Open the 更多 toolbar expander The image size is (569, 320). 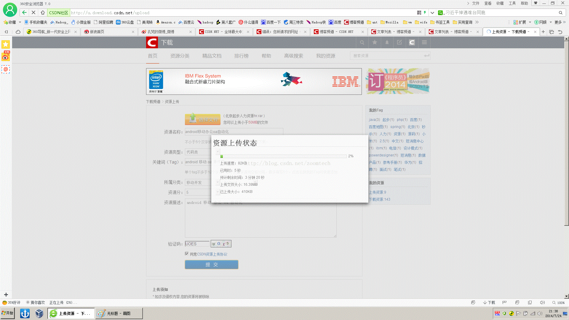pyautogui.click(x=560, y=22)
